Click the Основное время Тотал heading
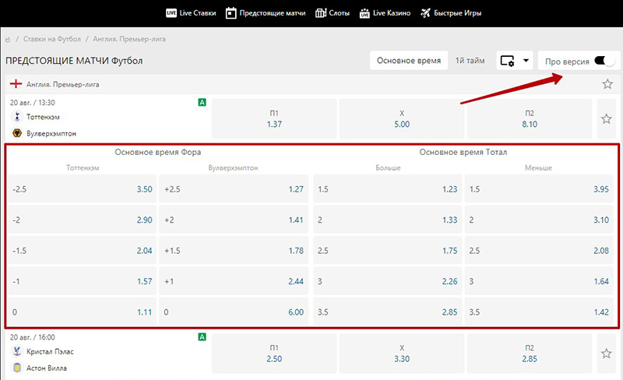The width and height of the screenshot is (623, 380). tap(463, 152)
